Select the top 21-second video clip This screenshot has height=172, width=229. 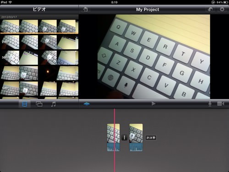click(39, 26)
